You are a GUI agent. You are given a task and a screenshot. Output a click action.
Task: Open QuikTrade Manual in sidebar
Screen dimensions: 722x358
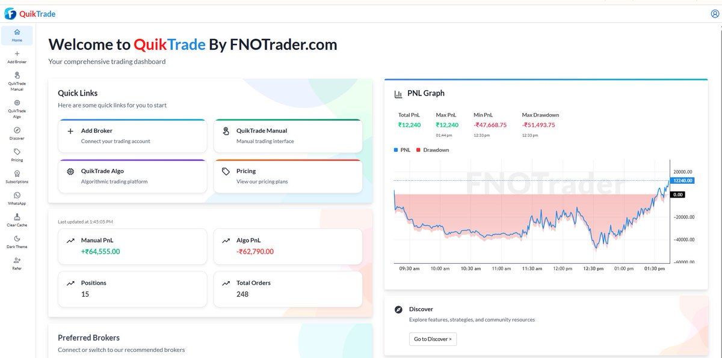17,81
